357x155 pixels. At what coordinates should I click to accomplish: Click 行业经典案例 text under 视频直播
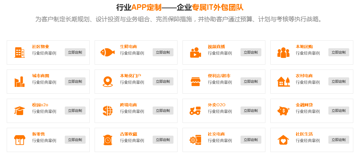[220, 53]
